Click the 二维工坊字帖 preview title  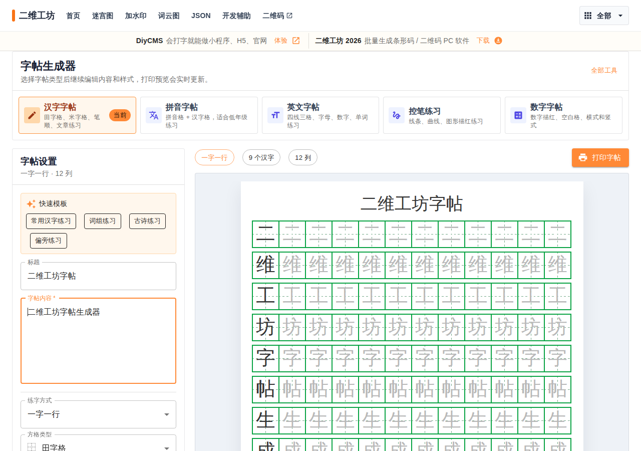(412, 204)
